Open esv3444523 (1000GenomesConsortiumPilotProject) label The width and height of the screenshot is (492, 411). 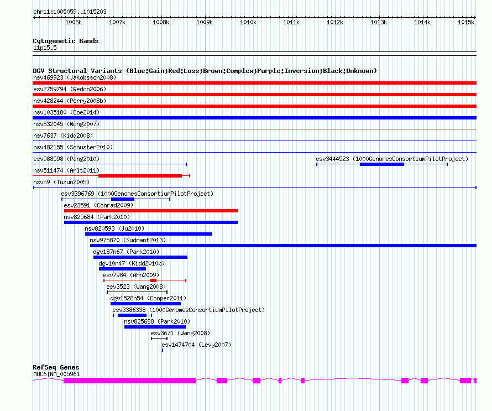tap(392, 159)
